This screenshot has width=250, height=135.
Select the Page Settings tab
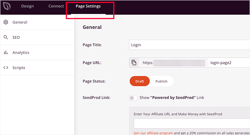click(88, 6)
